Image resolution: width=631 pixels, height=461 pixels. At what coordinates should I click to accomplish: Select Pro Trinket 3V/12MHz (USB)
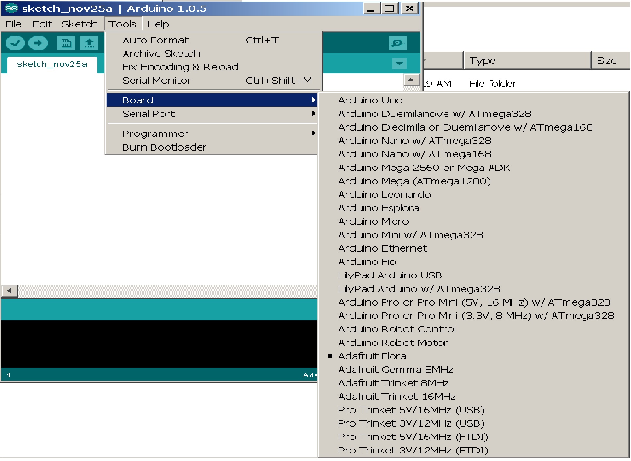[474, 423]
